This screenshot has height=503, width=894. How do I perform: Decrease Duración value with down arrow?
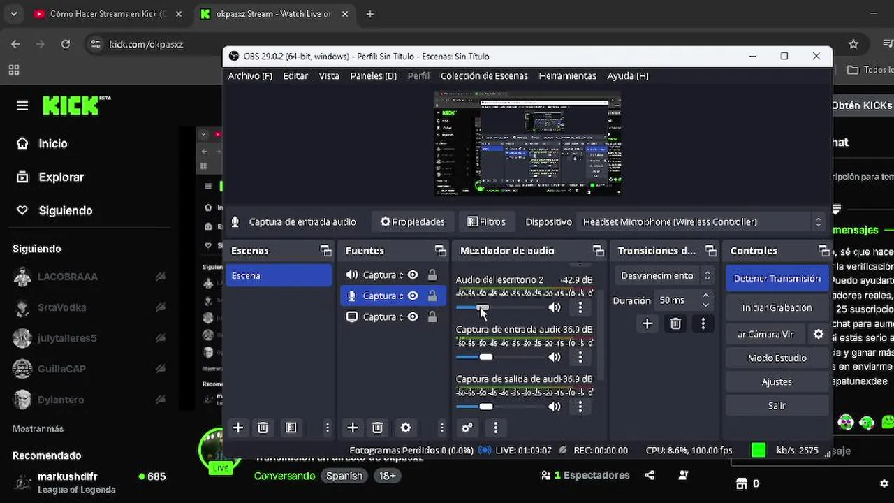705,305
